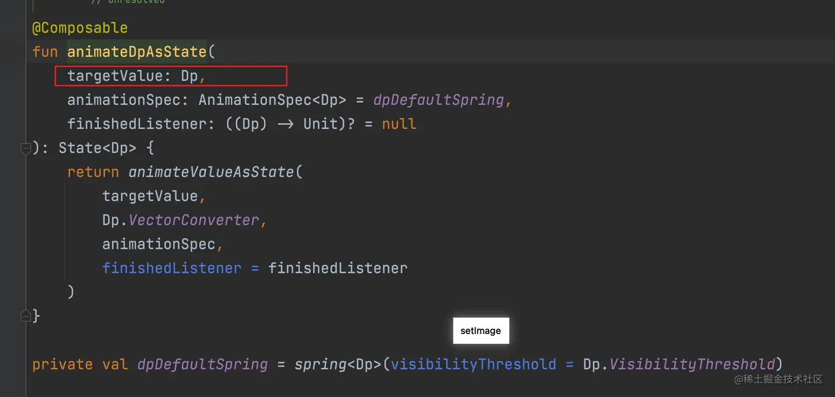
Task: Click the animateDpAsState function name
Action: [136, 52]
